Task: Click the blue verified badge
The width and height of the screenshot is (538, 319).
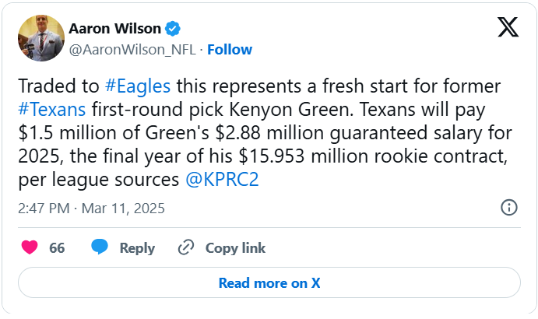Action: click(174, 29)
